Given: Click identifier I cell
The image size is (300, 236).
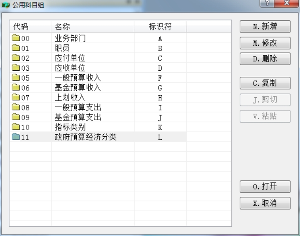Looking at the screenshot, I should pyautogui.click(x=160, y=108).
